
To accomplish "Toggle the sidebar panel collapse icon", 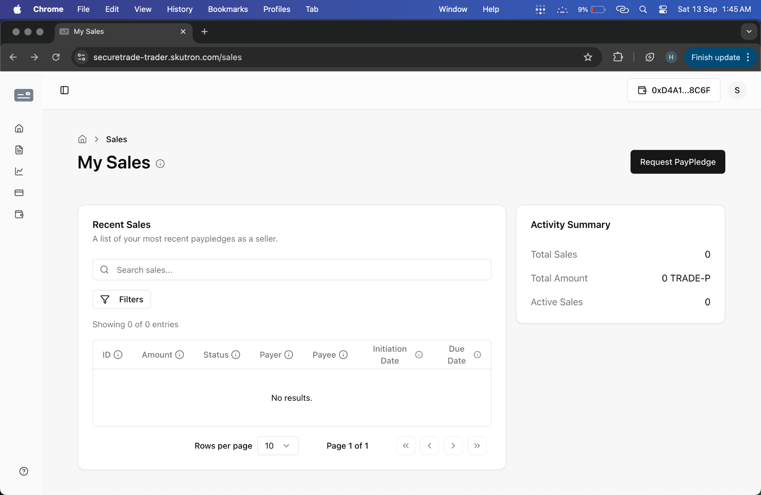I will [64, 90].
